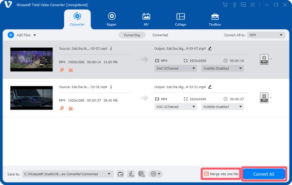Screen dimensions: 292x185
Task: Toggle the lightning acceleration icon
Action: pyautogui.click(x=131, y=174)
